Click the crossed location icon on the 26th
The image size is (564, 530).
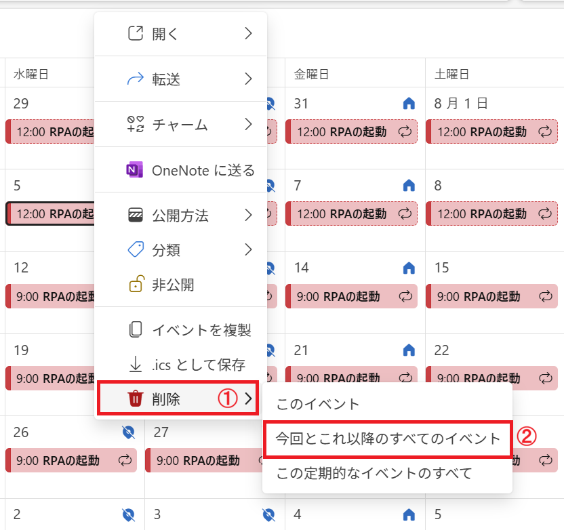tap(128, 432)
